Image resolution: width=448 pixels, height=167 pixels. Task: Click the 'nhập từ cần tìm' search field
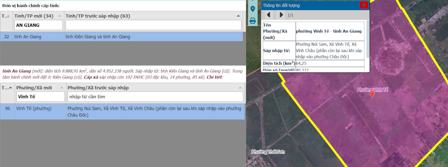coord(155,97)
